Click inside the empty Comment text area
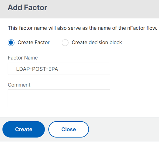This screenshot has width=159, height=142. tap(59, 98)
